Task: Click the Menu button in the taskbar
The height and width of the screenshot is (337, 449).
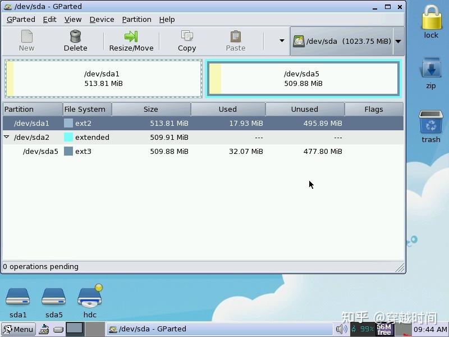Action: click(x=18, y=329)
